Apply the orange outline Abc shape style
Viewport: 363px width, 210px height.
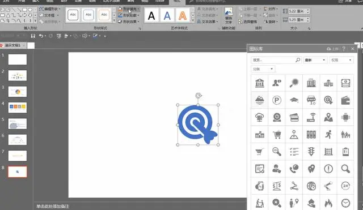[104, 15]
